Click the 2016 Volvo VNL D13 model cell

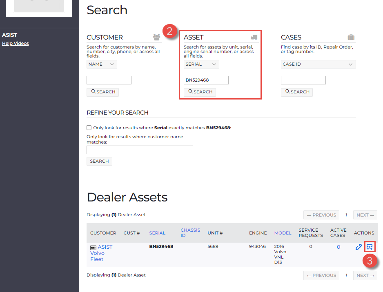[280, 254]
